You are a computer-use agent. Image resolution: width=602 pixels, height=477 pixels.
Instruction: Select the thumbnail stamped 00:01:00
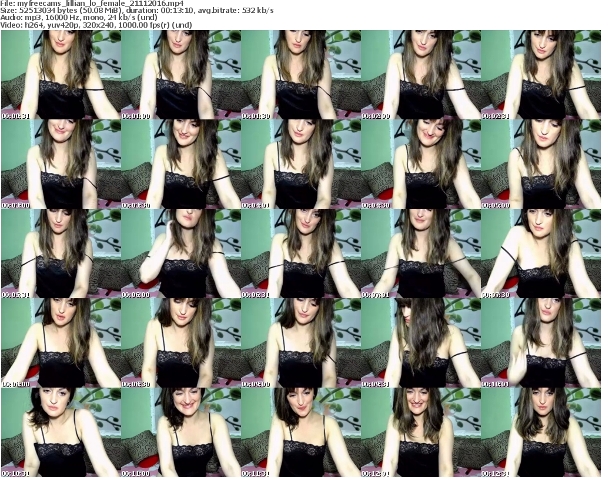point(181,75)
